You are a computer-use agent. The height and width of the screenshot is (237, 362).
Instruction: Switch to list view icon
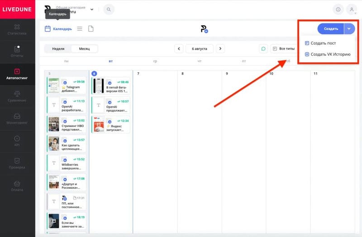pos(80,29)
